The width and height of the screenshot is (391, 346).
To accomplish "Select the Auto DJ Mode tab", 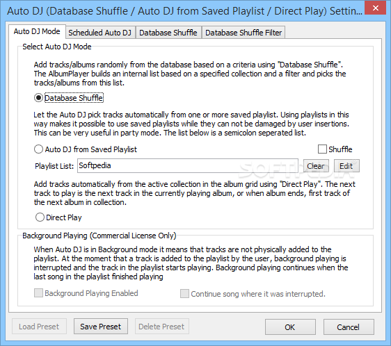I will tap(37, 31).
